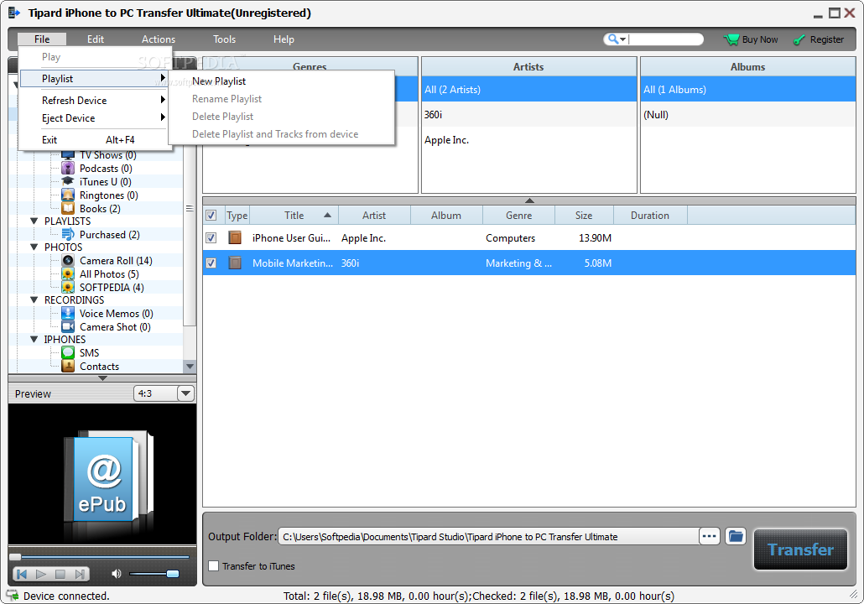864x604 pixels.
Task: Open the Podcasts category icon
Action: click(68, 168)
